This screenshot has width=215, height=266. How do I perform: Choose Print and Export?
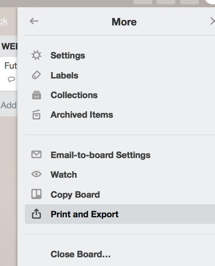[120, 214]
